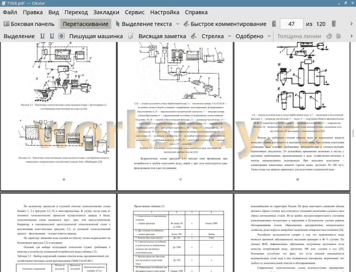The width and height of the screenshot is (356, 272).
Task: Open the Файл menu
Action: coord(10,12)
